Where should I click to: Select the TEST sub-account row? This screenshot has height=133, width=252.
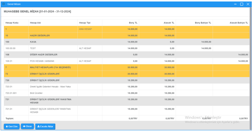(33, 48)
